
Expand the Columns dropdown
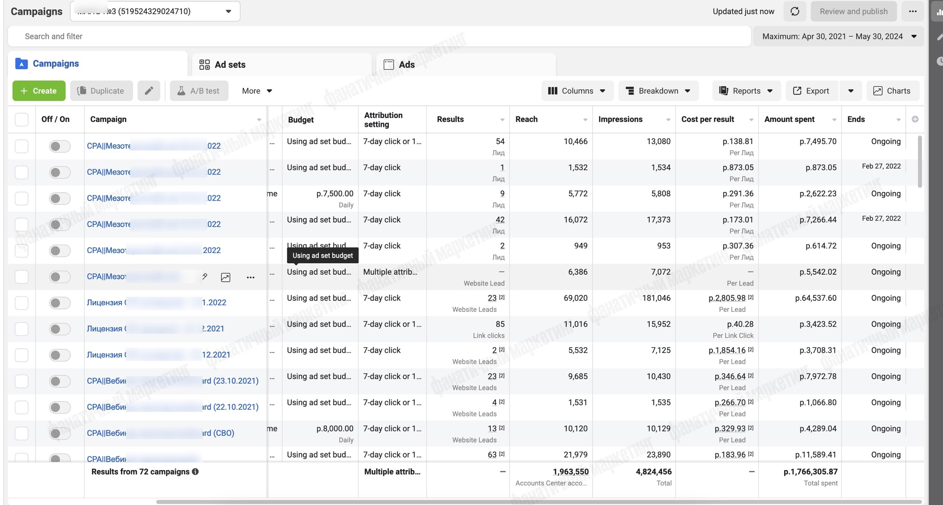[x=577, y=91]
